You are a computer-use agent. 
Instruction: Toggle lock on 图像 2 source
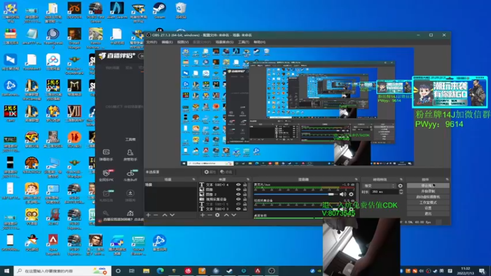pyautogui.click(x=245, y=194)
